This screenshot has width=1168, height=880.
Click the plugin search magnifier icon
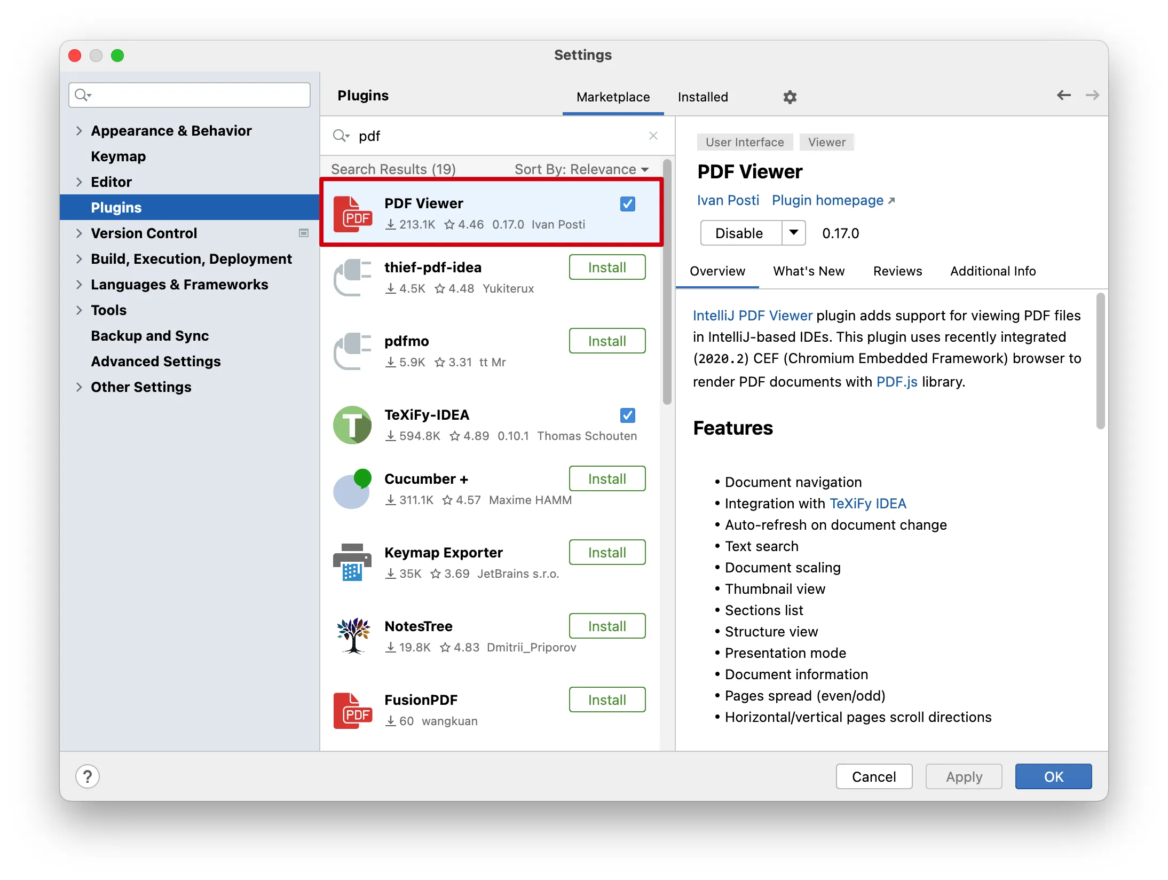click(341, 136)
